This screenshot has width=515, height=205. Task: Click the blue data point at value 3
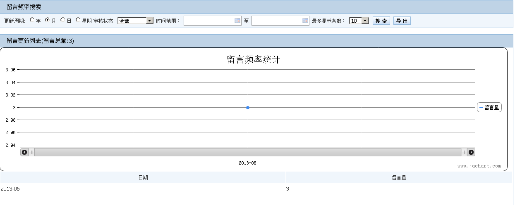point(248,108)
